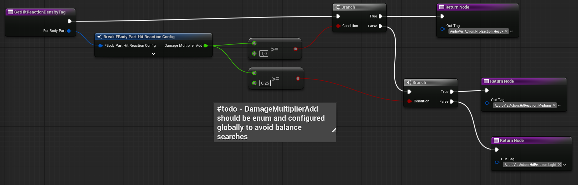The height and width of the screenshot is (185, 578).
Task: Clear the AudioVis.Action.HitReaction.Heavy tag
Action: 506,31
